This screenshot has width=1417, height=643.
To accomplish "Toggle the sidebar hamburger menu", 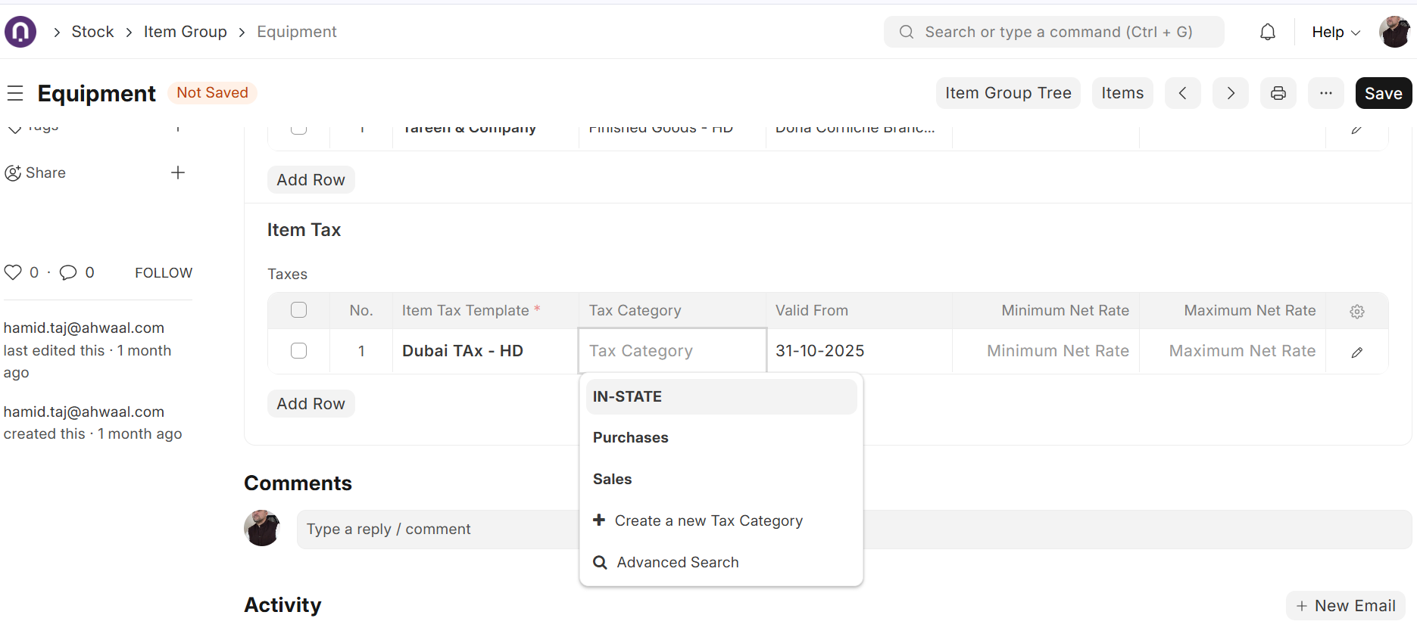I will 15,93.
